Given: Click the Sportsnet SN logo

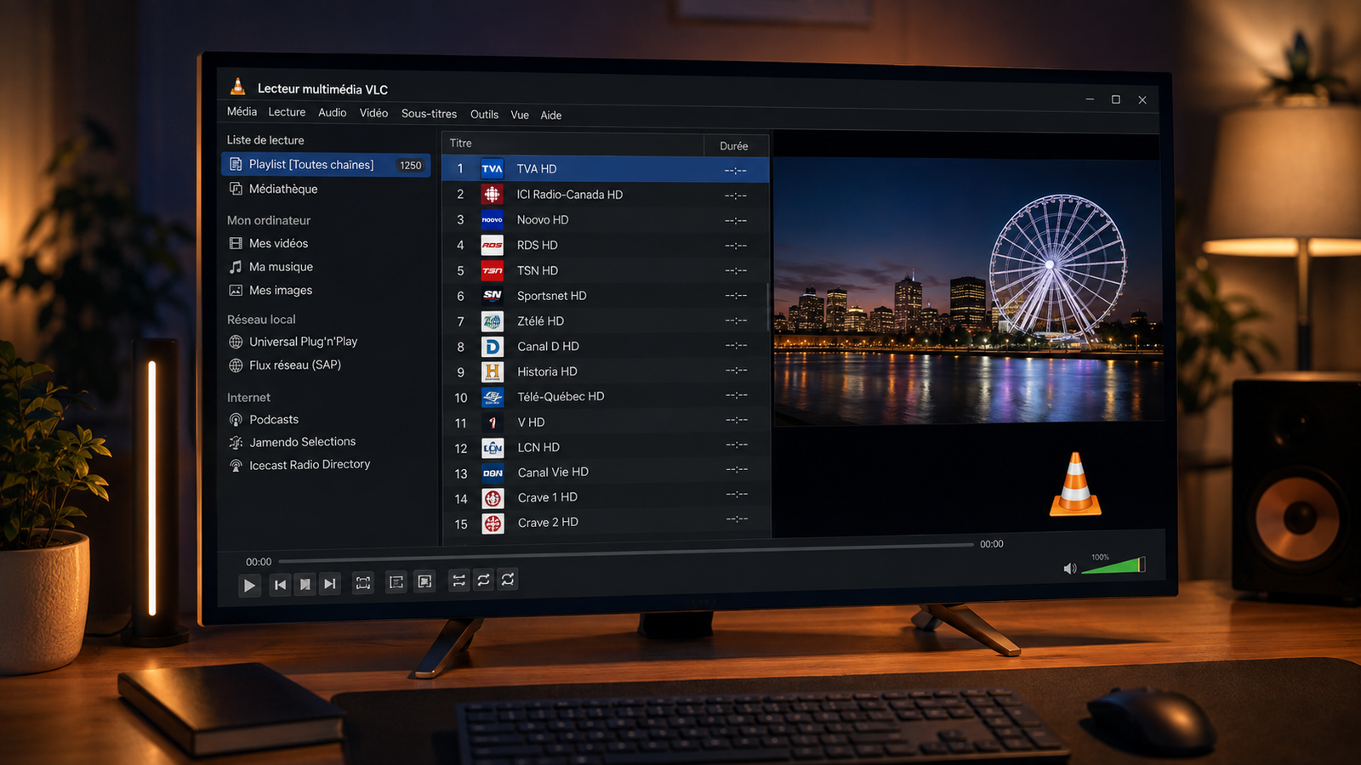Looking at the screenshot, I should tap(492, 295).
